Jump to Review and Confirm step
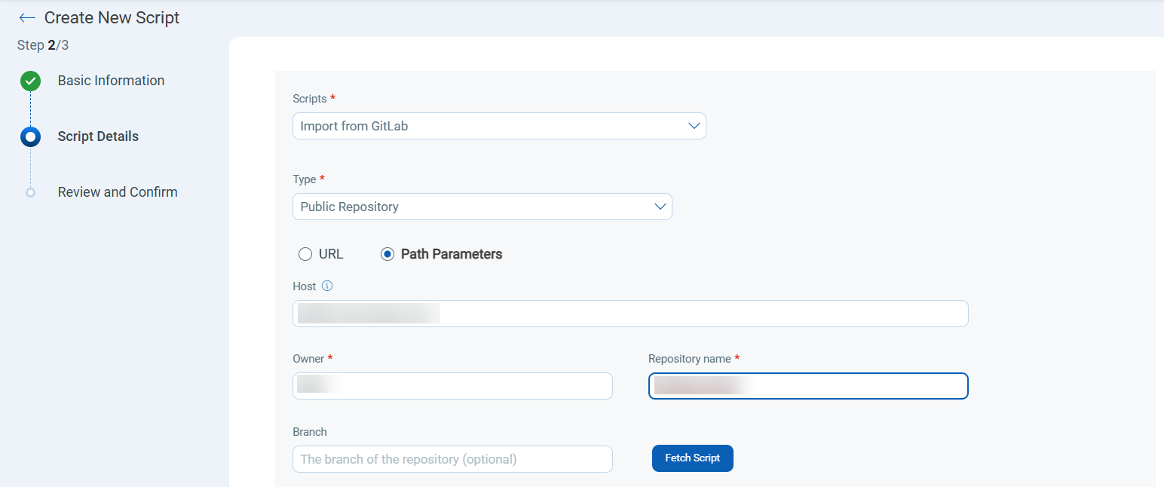The height and width of the screenshot is (487, 1164). [118, 192]
